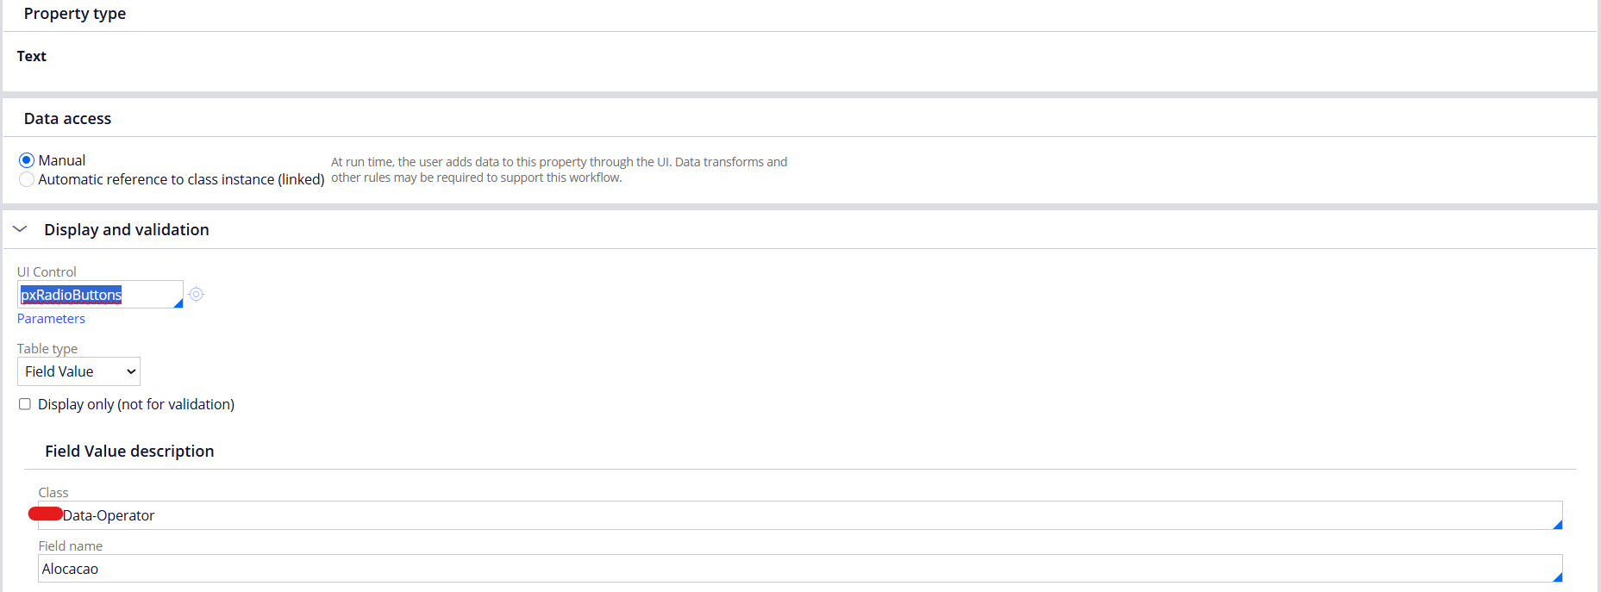Open the Parameters link
Image resolution: width=1601 pixels, height=592 pixels.
(51, 319)
